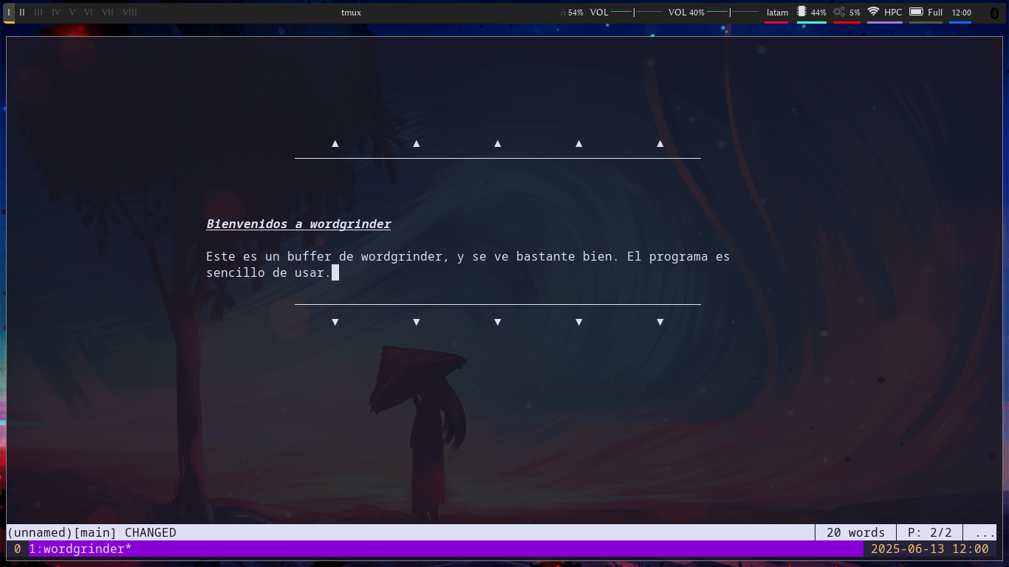Screen dimensions: 1009x567
Task: Select the '1:wordgrinder*' tmux window tab
Action: pos(80,549)
